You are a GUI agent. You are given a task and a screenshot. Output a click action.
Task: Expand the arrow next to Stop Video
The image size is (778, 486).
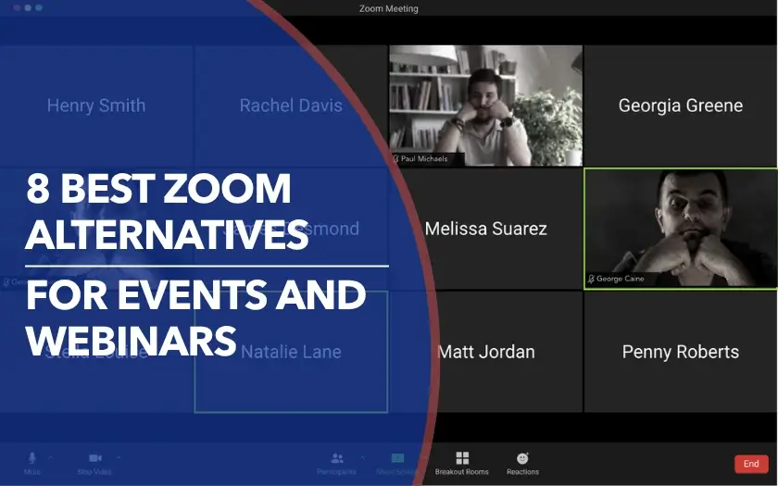pos(119,457)
